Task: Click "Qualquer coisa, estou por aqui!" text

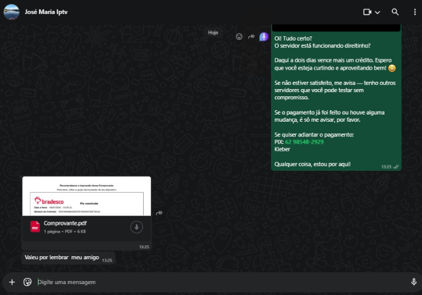Action: [312, 164]
